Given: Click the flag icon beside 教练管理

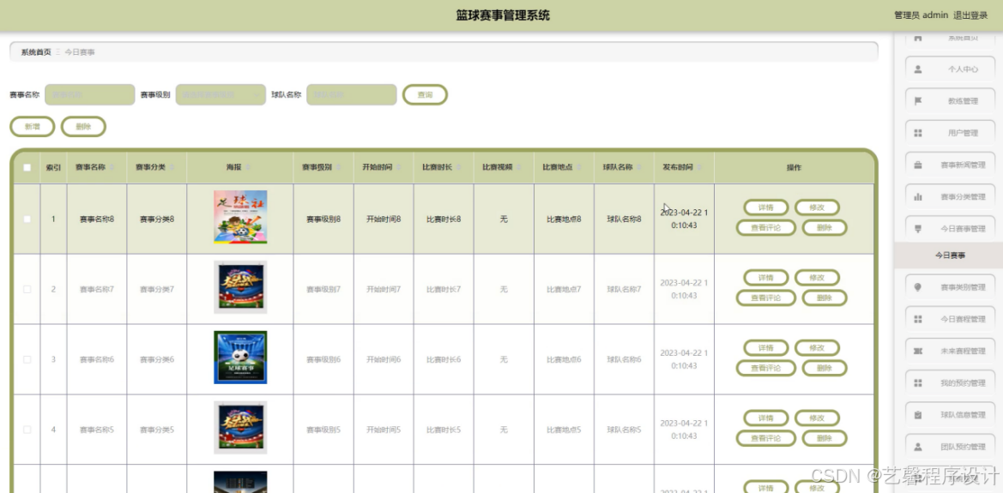Looking at the screenshot, I should (x=918, y=101).
